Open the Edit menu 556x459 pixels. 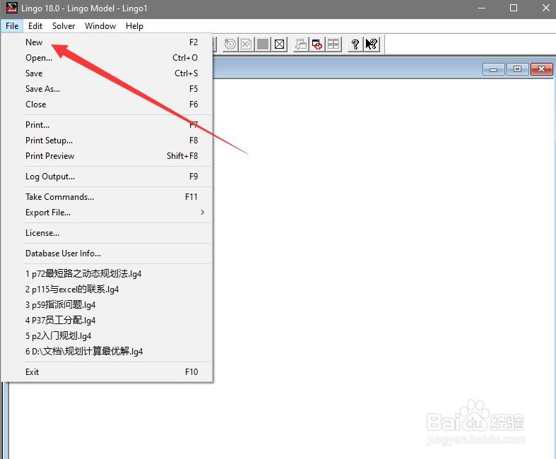[x=35, y=26]
